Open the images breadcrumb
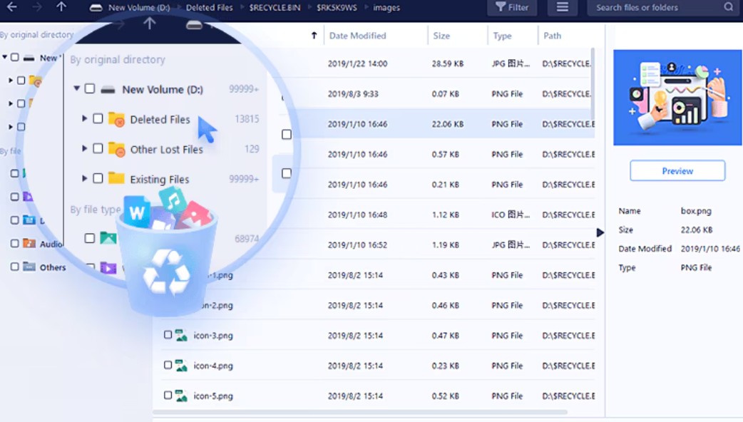The image size is (743, 422). (386, 8)
